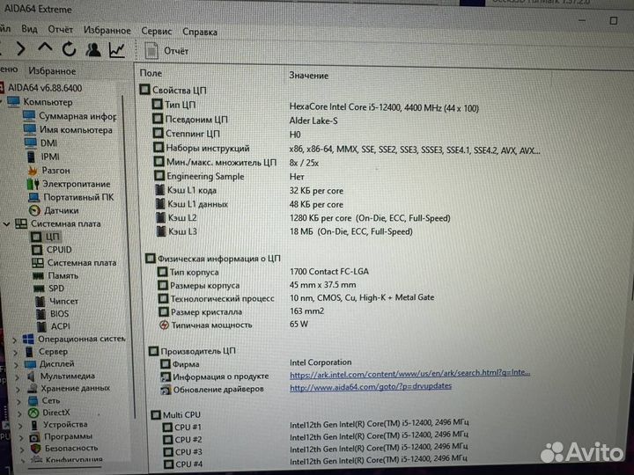Open the Электропитание tree item

point(69,184)
